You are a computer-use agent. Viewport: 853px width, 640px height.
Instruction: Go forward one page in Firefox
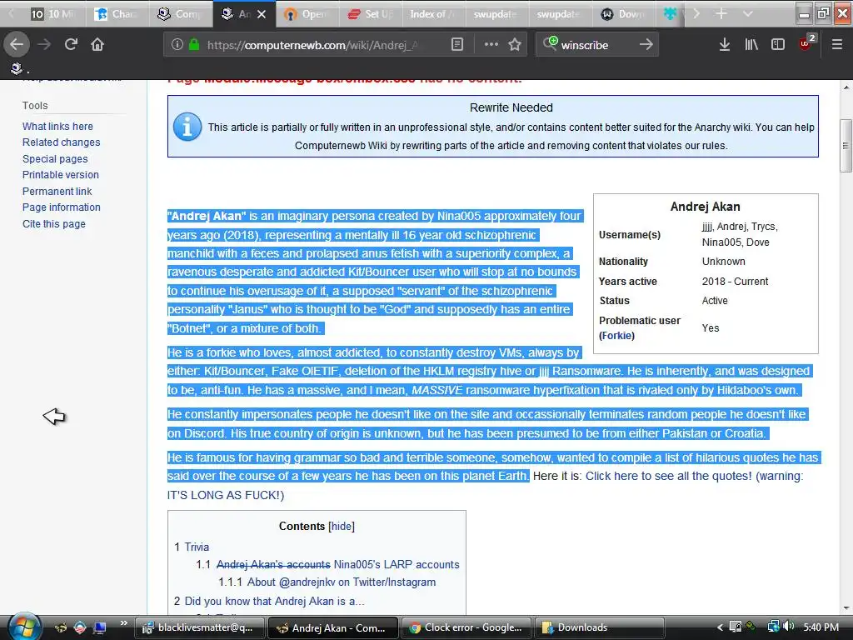44,44
